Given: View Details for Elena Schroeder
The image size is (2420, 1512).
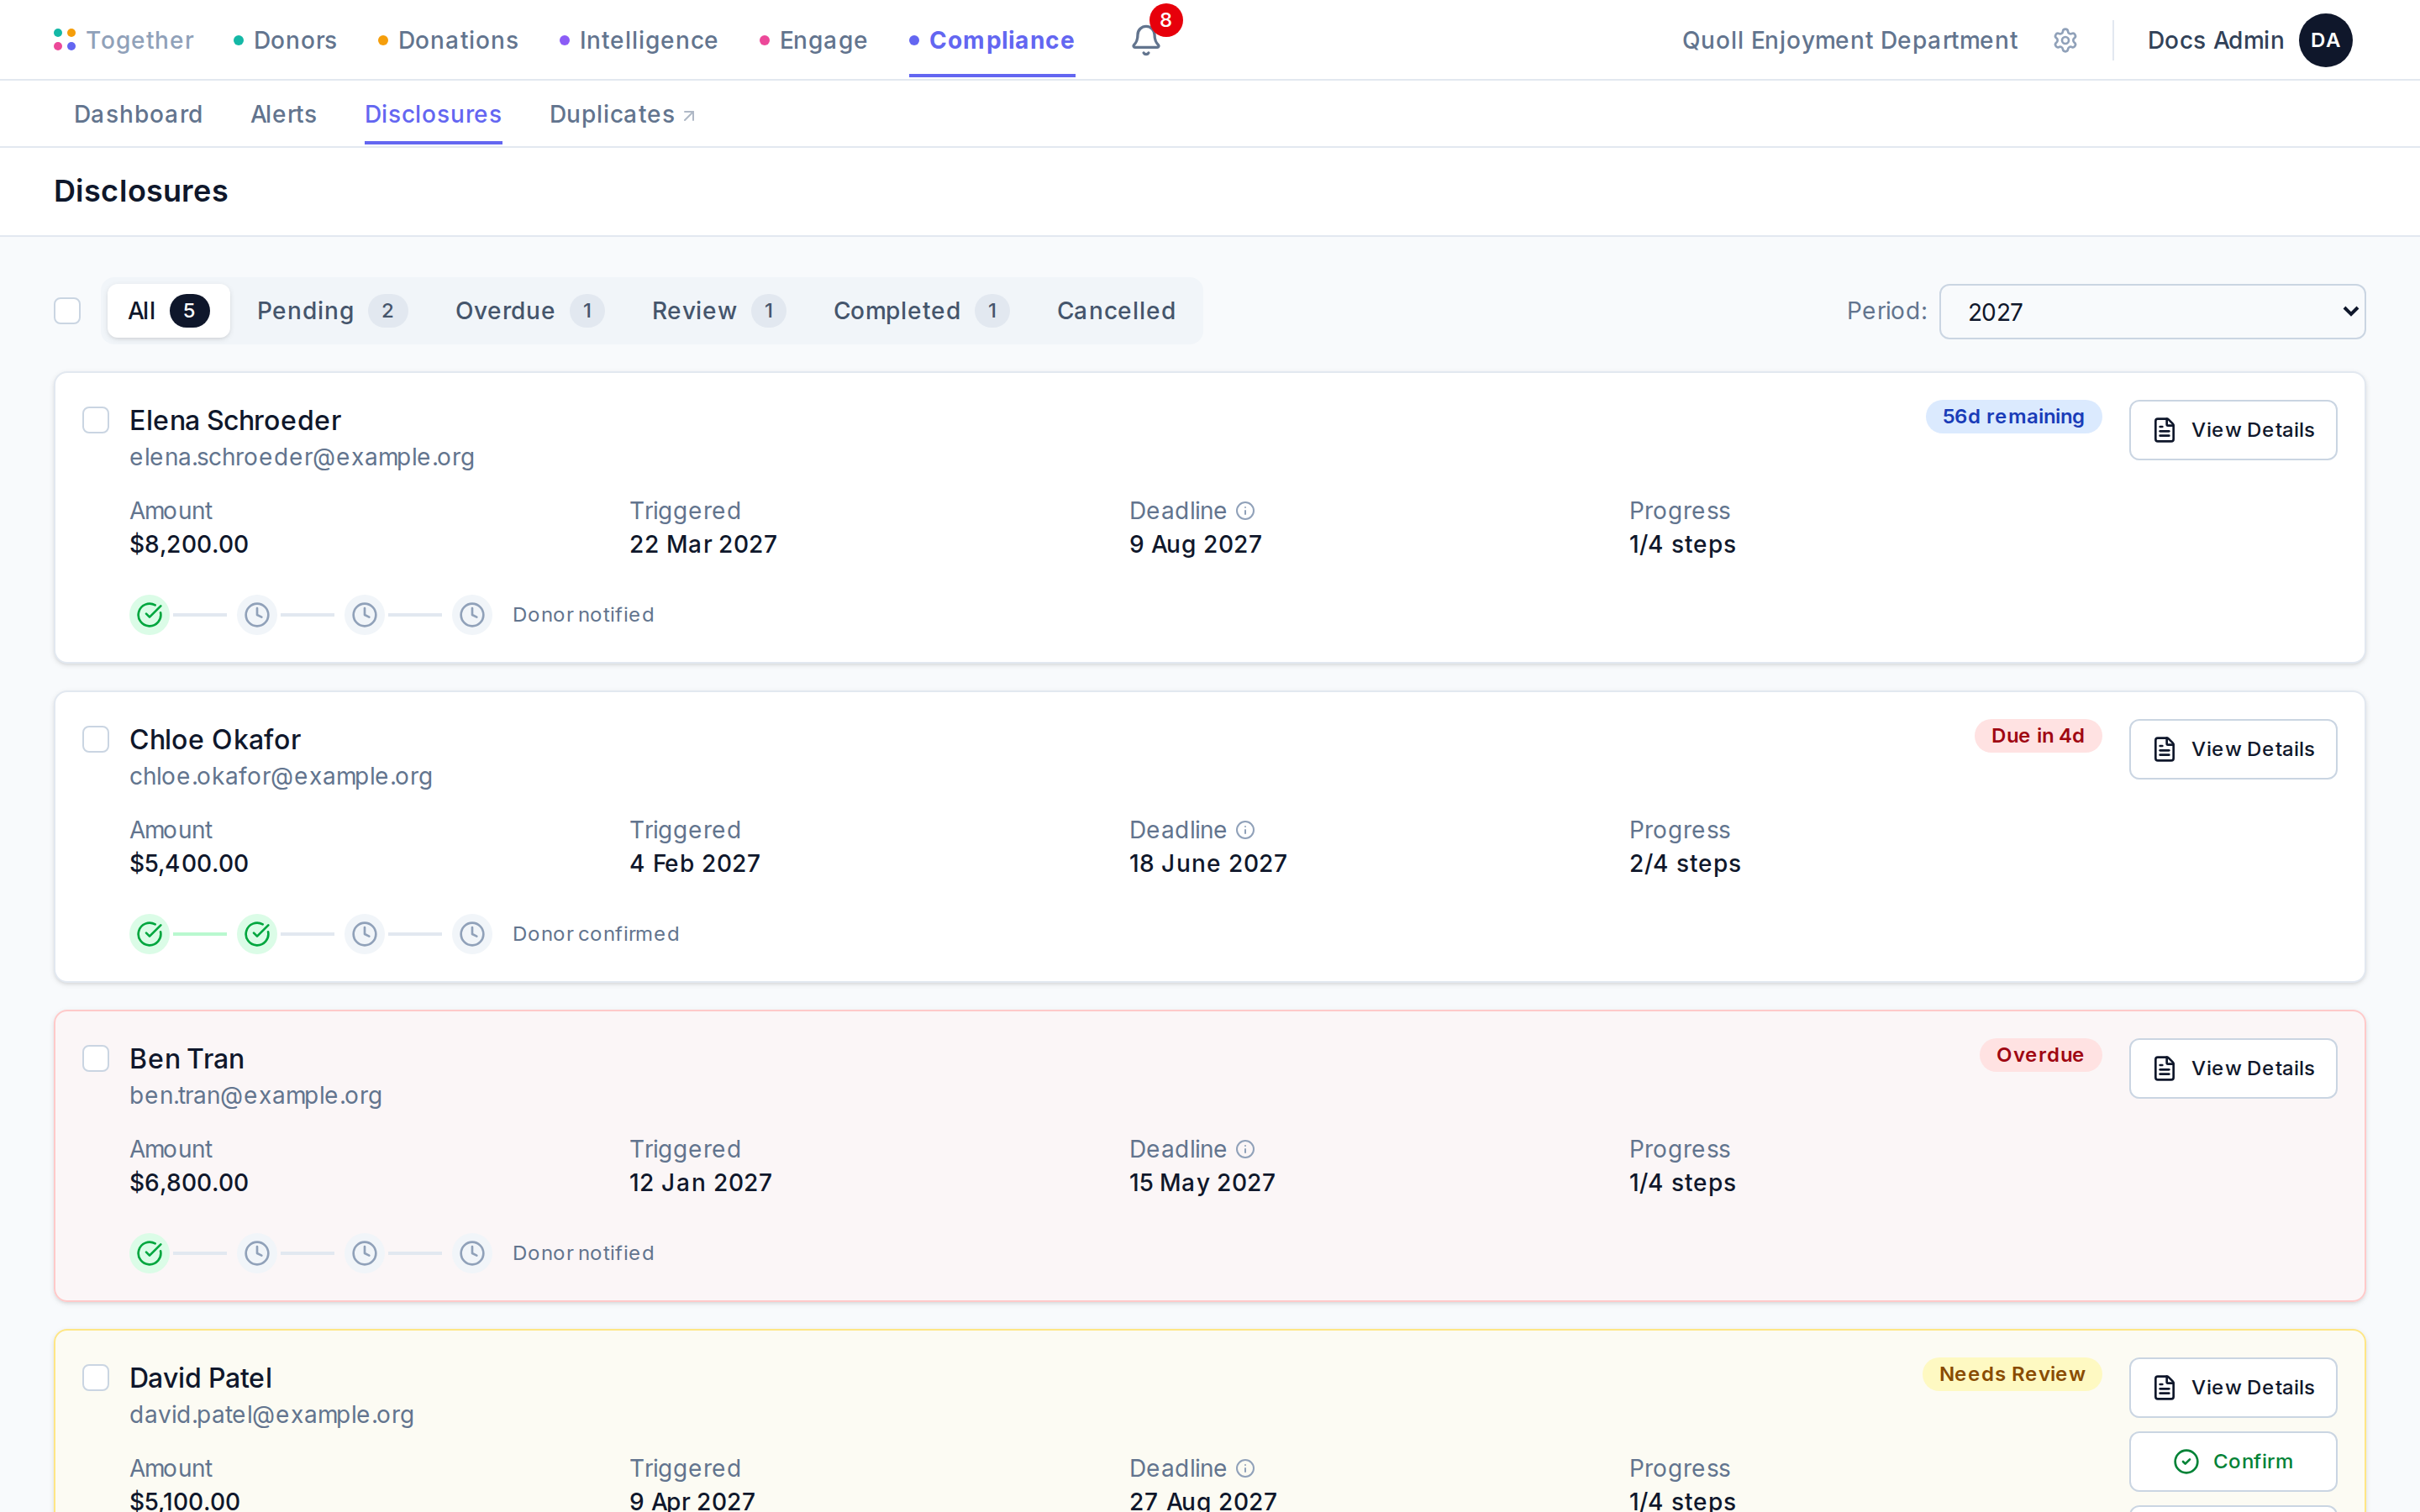Looking at the screenshot, I should (2232, 430).
